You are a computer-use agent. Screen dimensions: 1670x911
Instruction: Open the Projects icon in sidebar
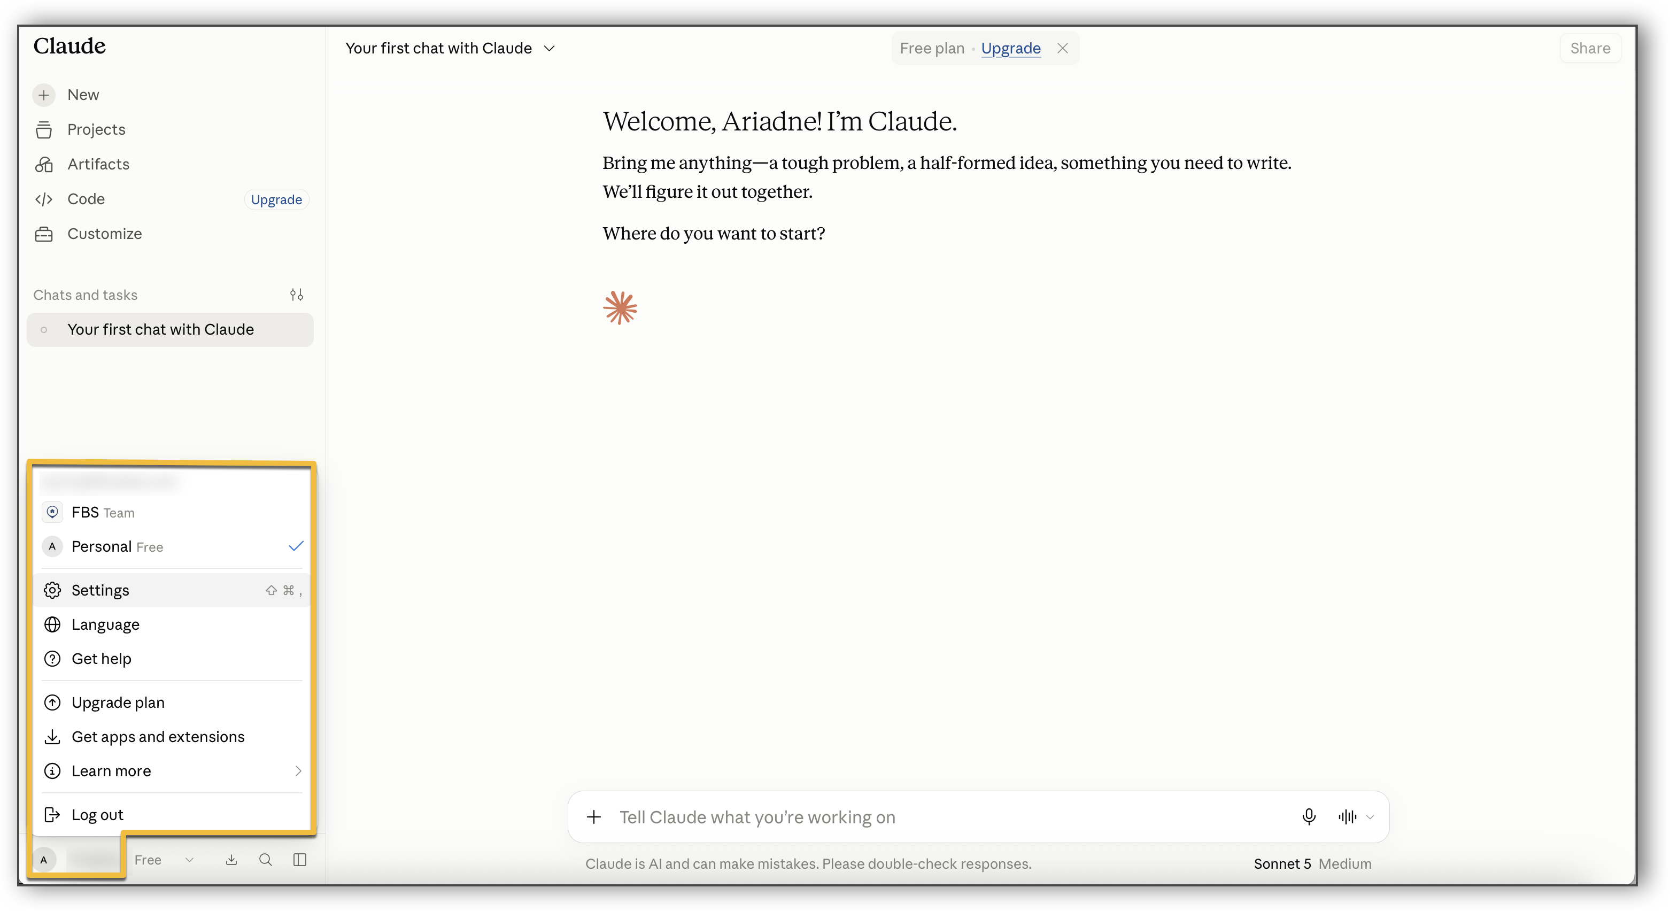click(x=43, y=130)
